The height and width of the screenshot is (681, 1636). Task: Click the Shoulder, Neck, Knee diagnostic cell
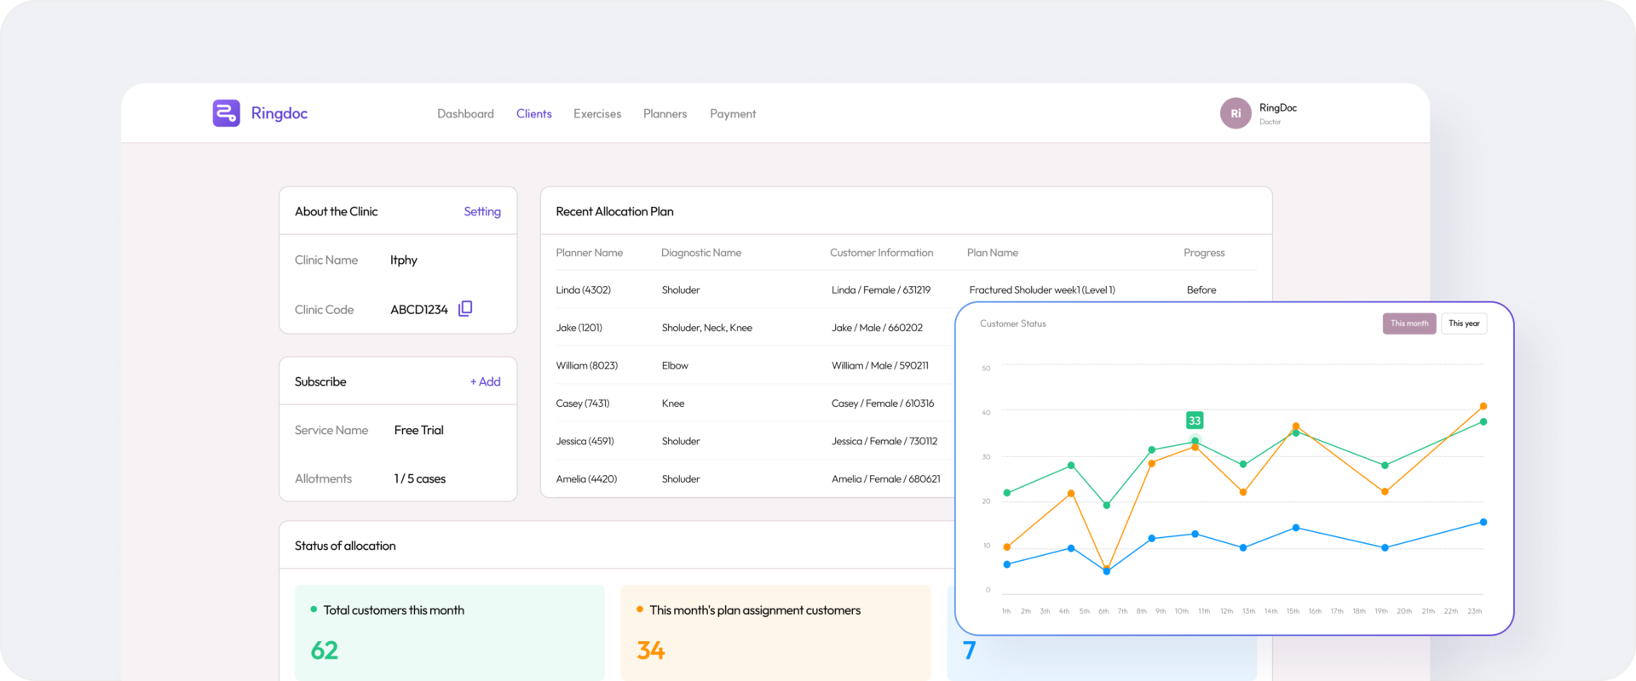707,328
